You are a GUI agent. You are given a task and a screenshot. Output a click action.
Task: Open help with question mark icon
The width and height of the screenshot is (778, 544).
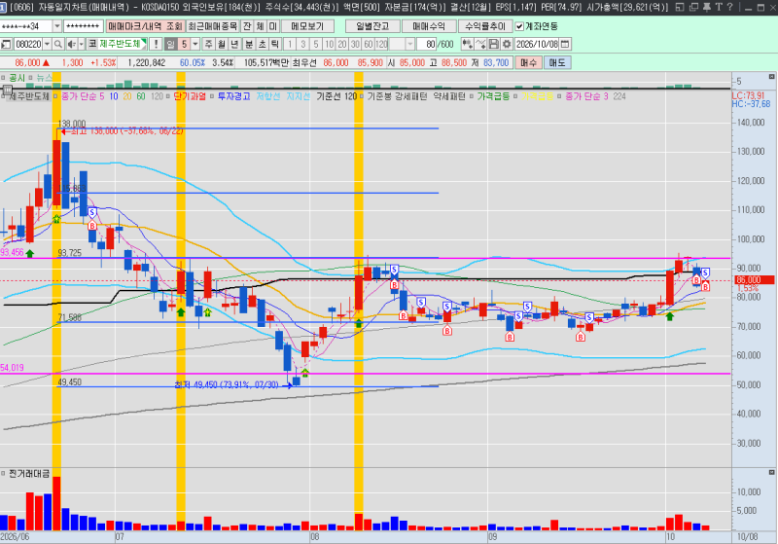[729, 7]
